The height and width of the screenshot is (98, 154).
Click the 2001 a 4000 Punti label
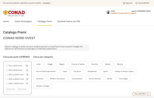[x=16, y=79]
